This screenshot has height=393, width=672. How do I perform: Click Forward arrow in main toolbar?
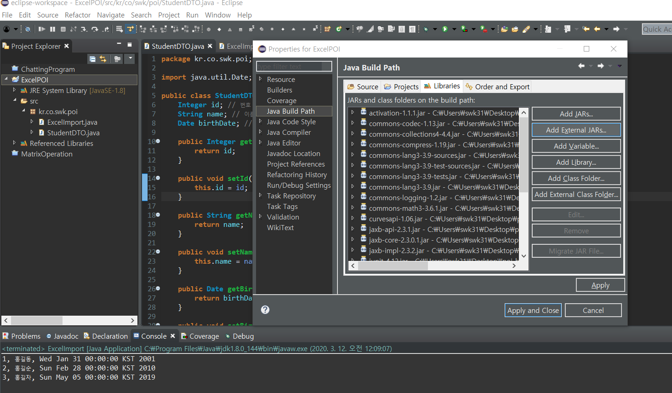point(616,29)
